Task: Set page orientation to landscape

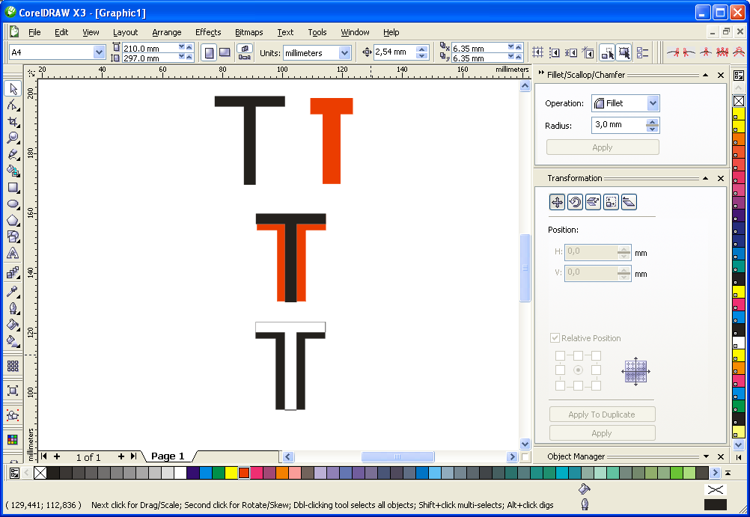Action: (224, 52)
